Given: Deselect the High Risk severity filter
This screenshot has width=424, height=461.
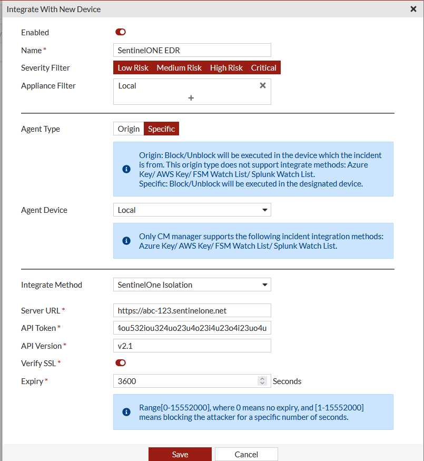Looking at the screenshot, I should point(226,67).
